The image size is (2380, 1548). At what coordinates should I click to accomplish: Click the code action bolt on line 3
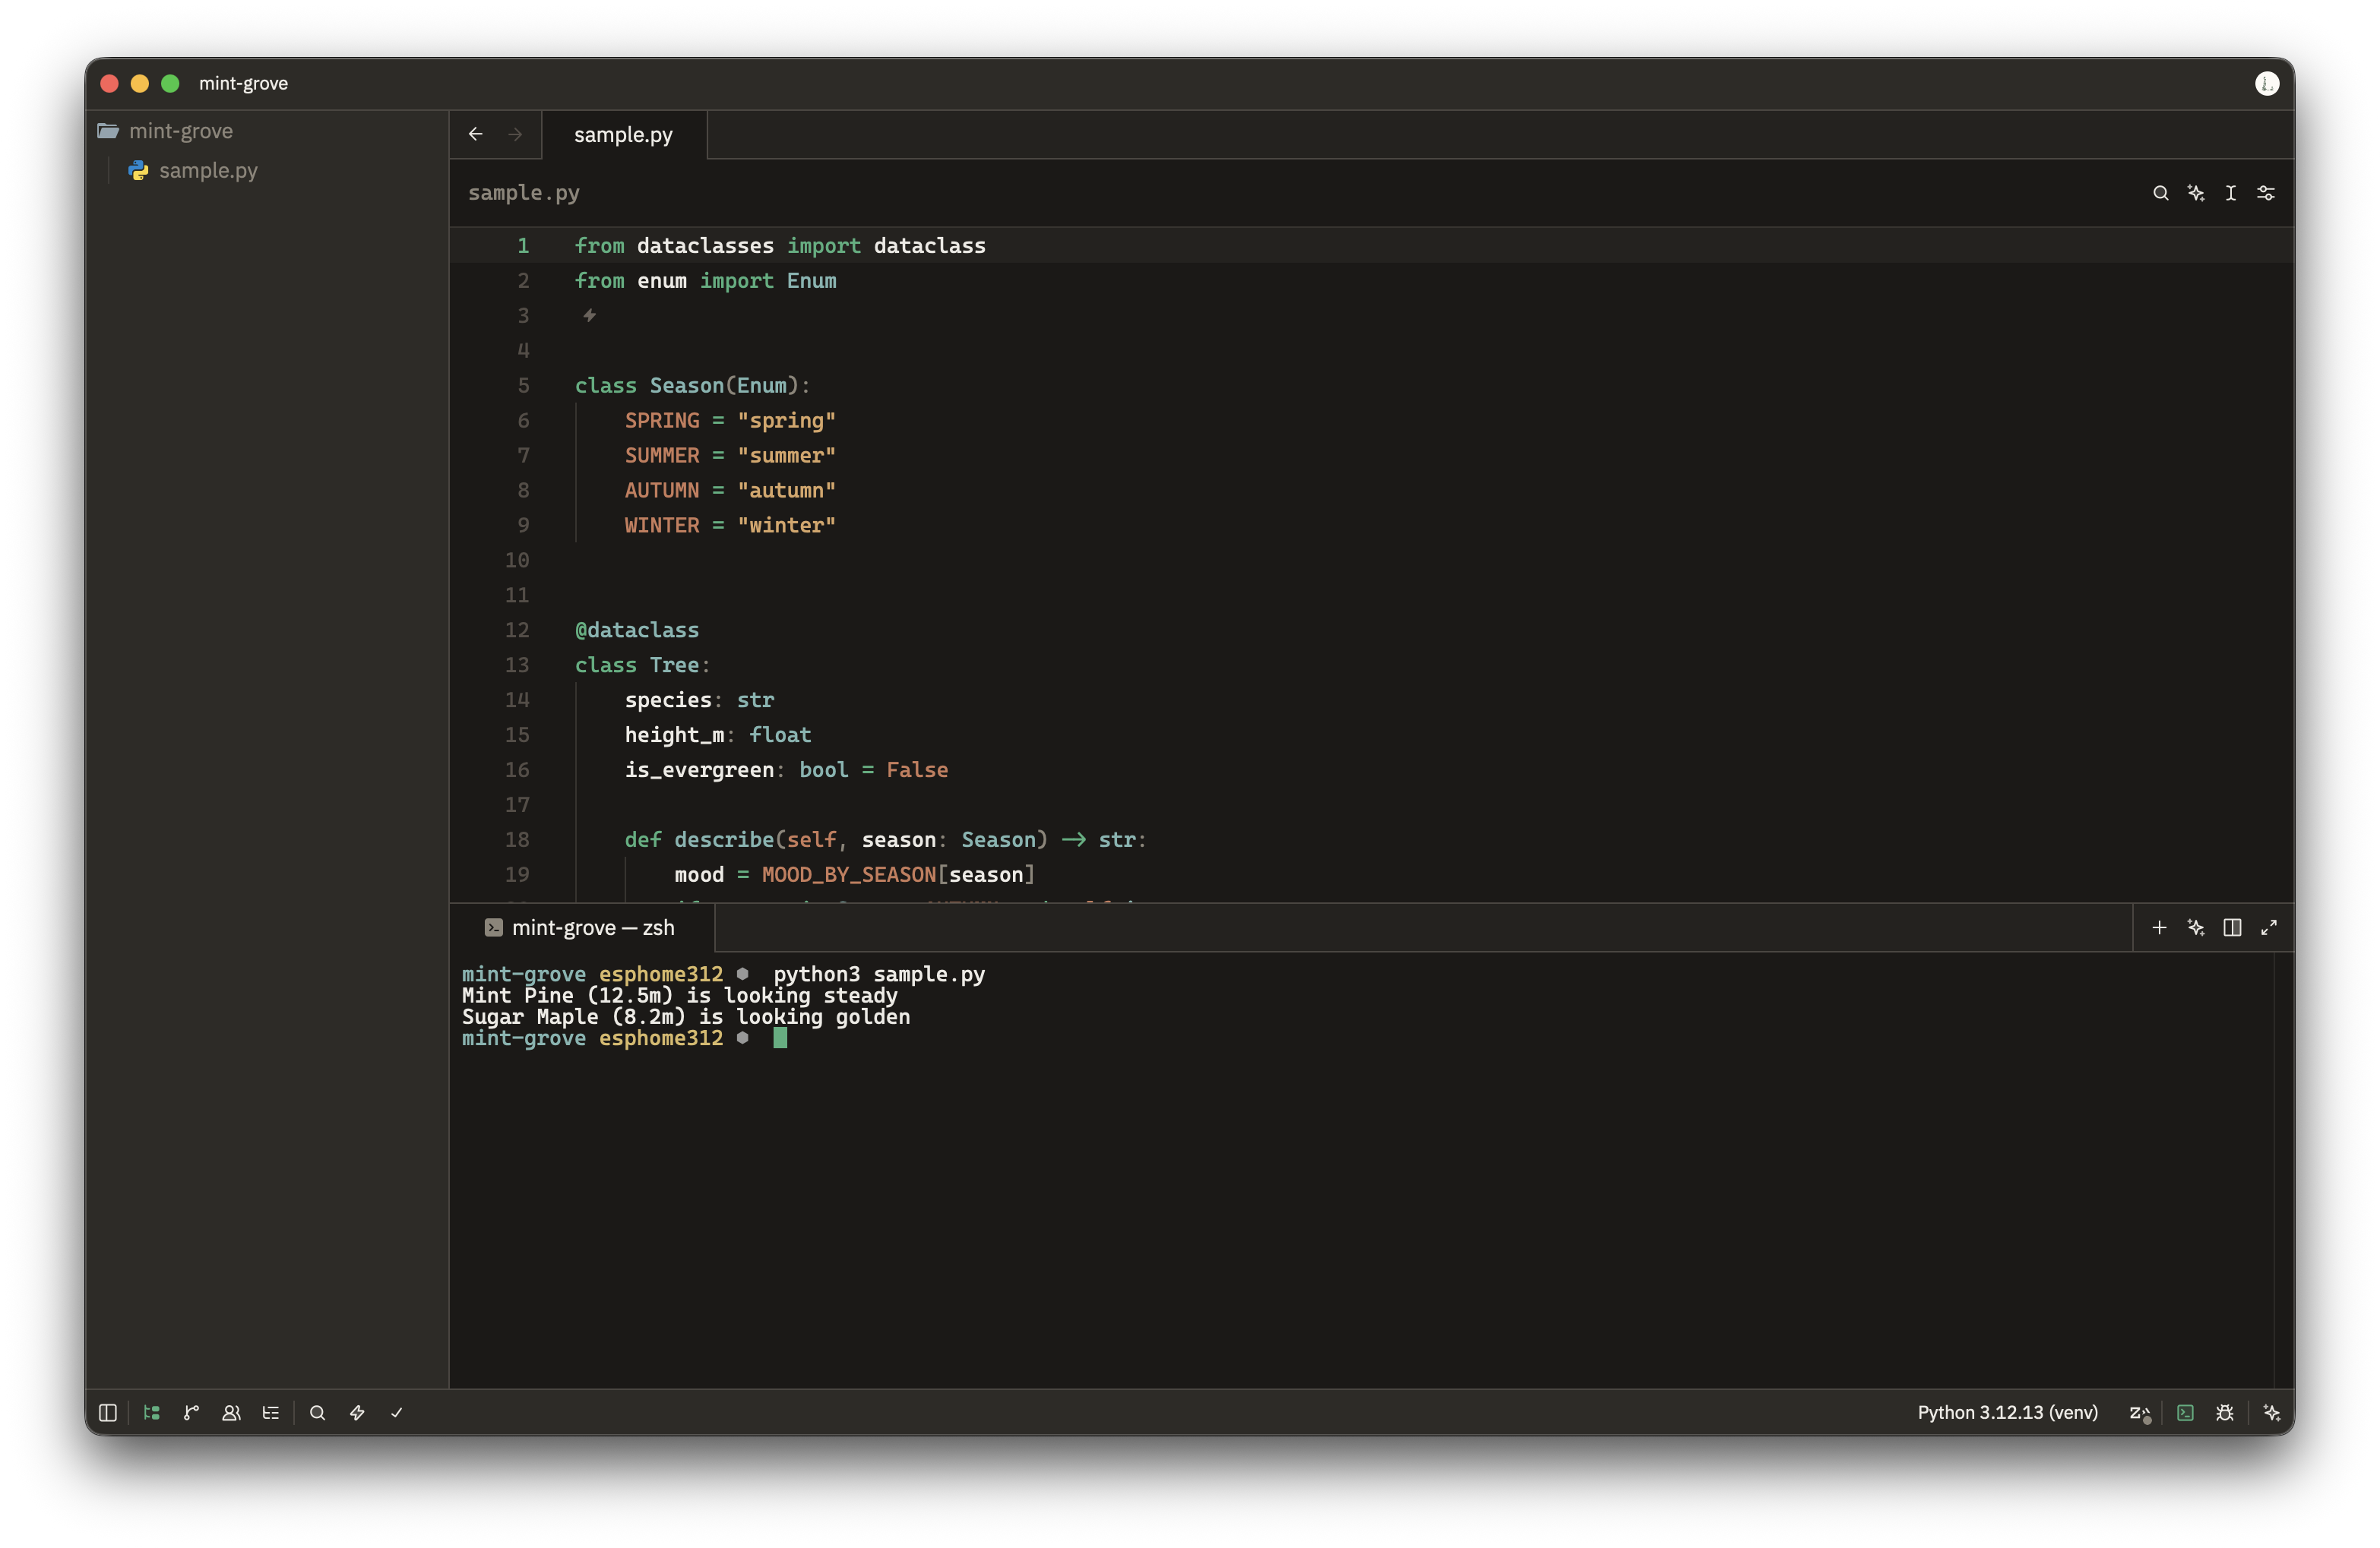tap(590, 316)
